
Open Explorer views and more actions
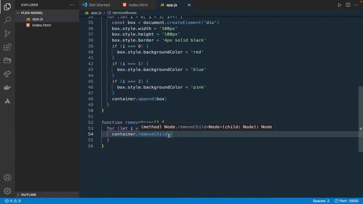point(72,5)
